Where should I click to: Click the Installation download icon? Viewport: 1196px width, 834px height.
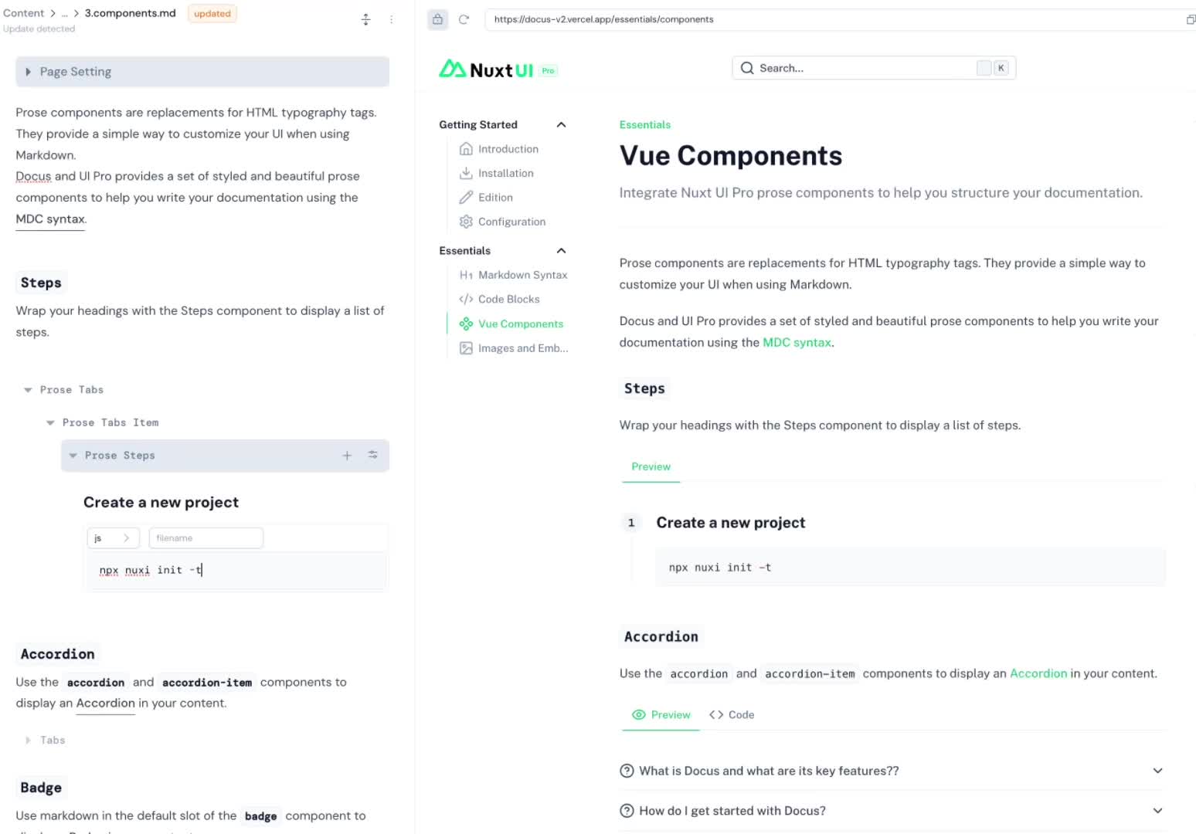tap(466, 173)
